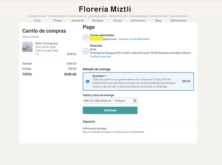Click the Entrega $90.00 value
This screenshot has width=222, height=165.
click(72, 69)
